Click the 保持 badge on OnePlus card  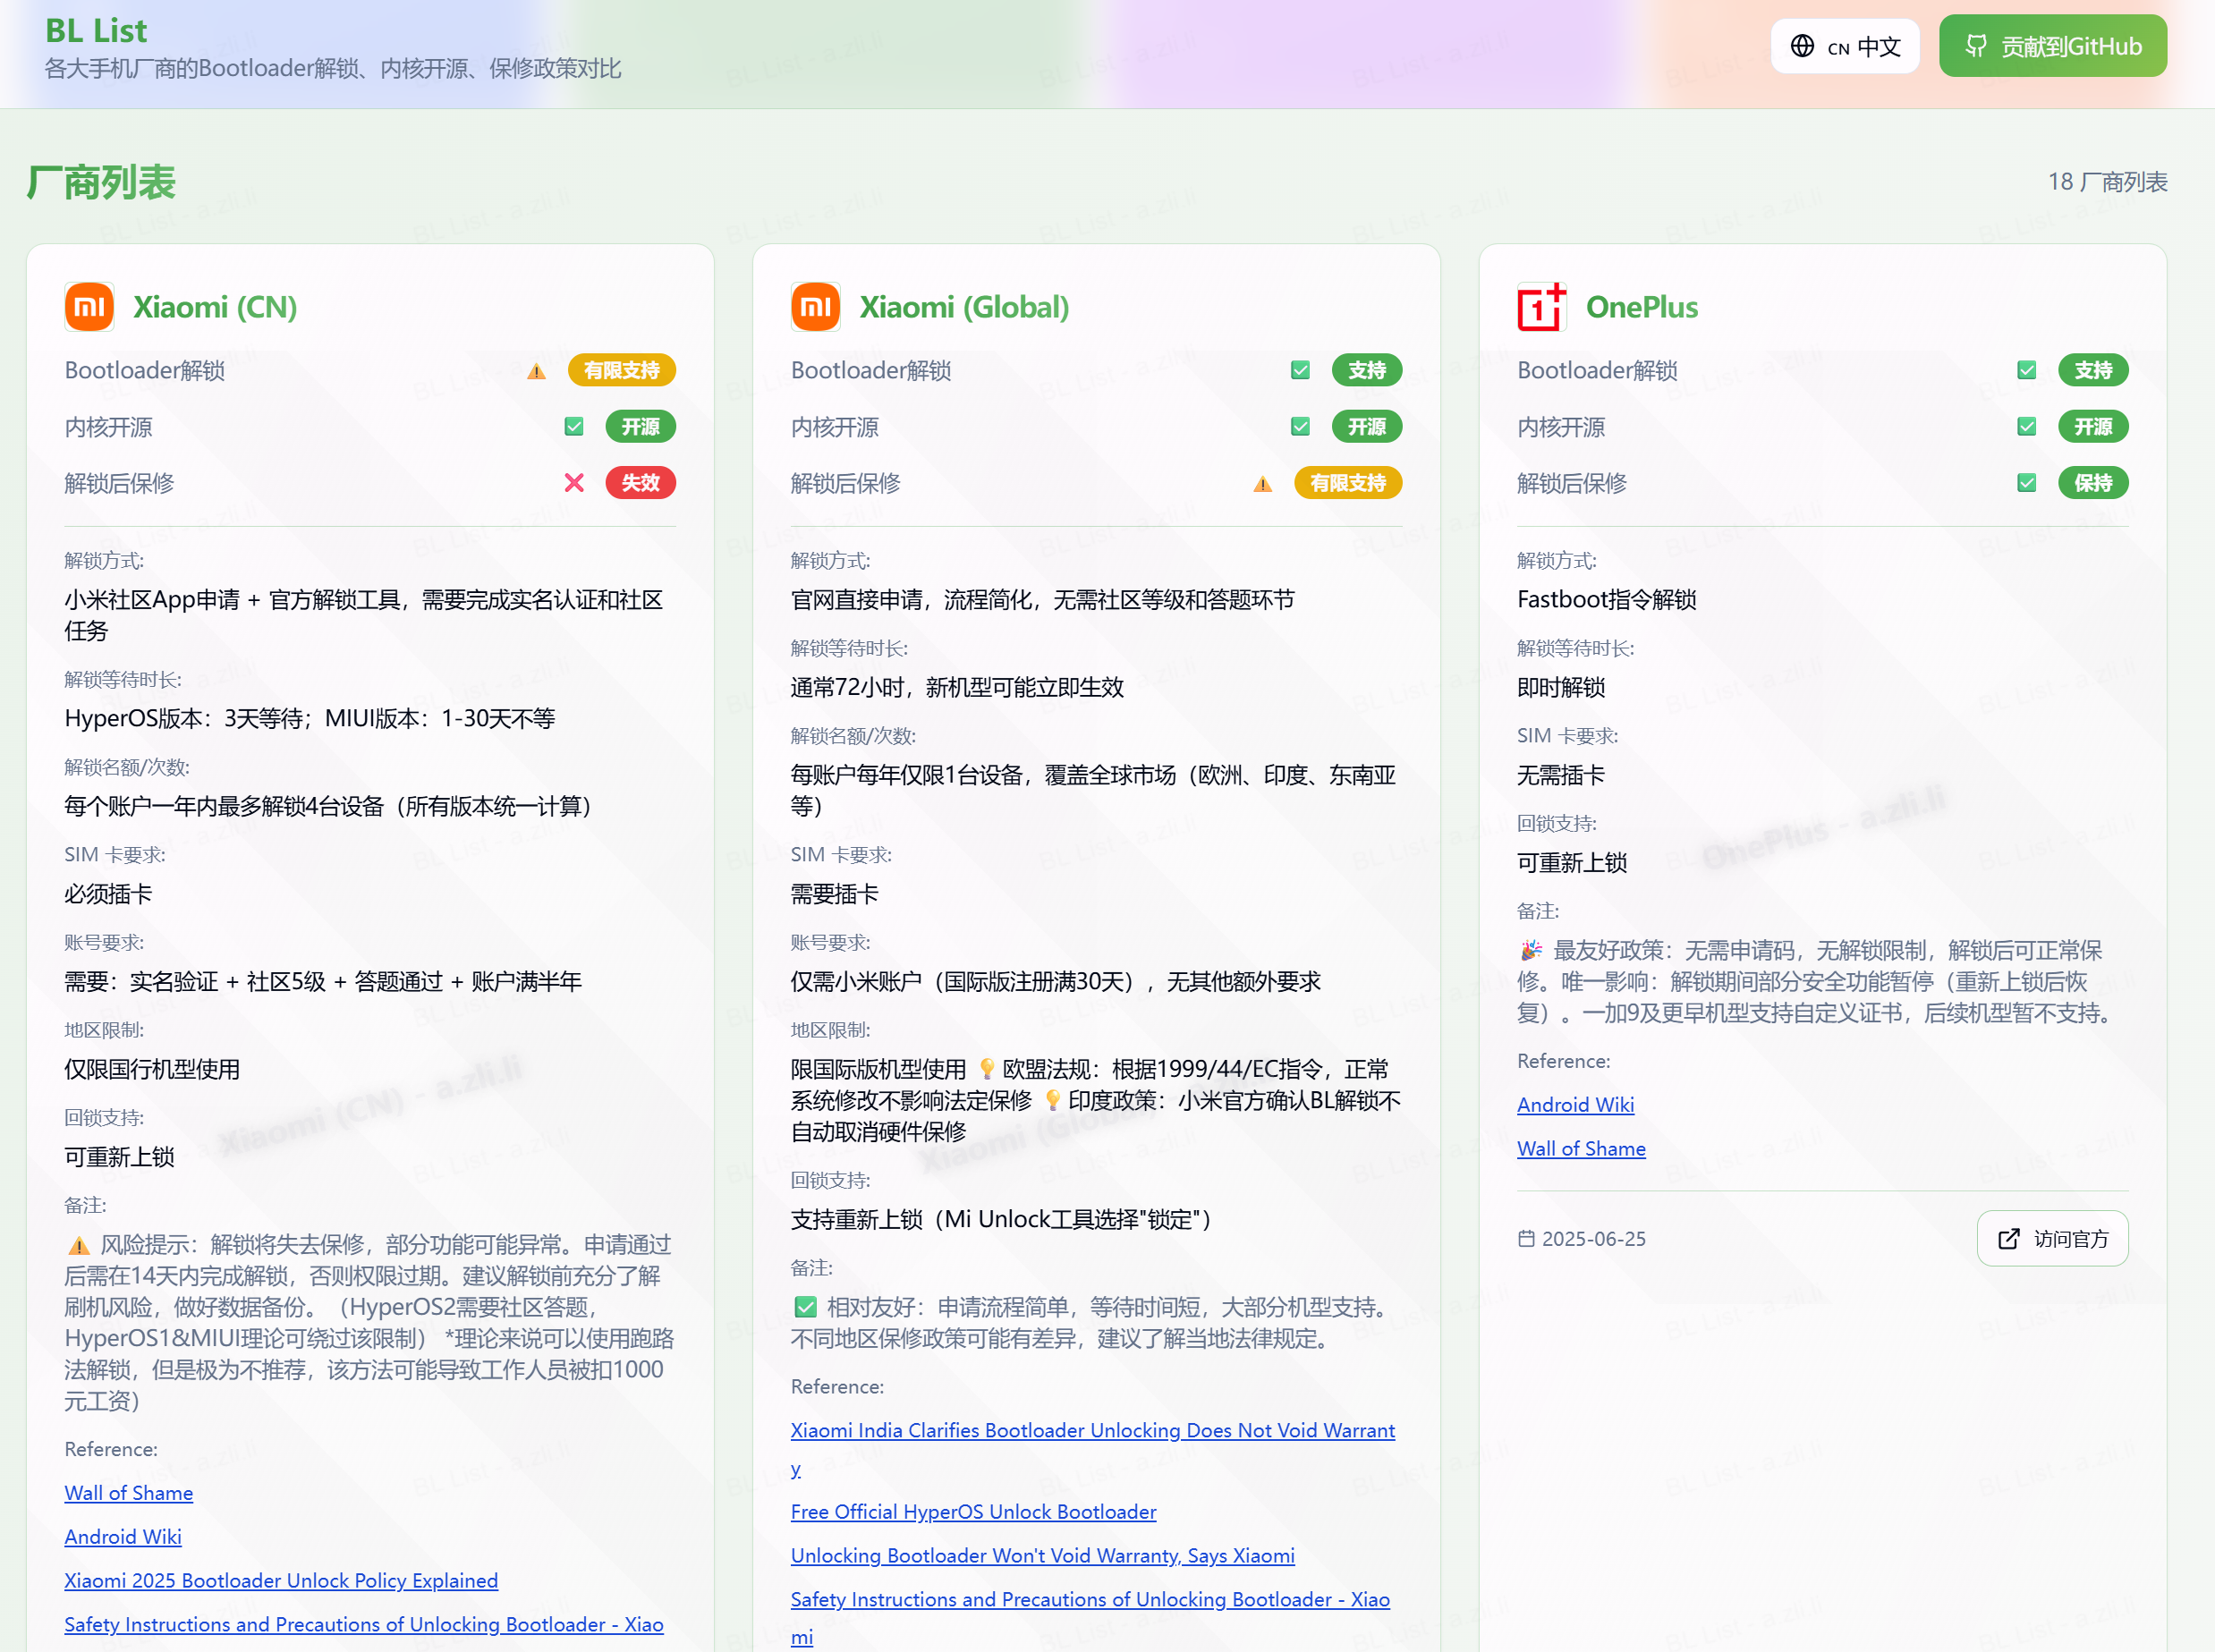point(2094,483)
